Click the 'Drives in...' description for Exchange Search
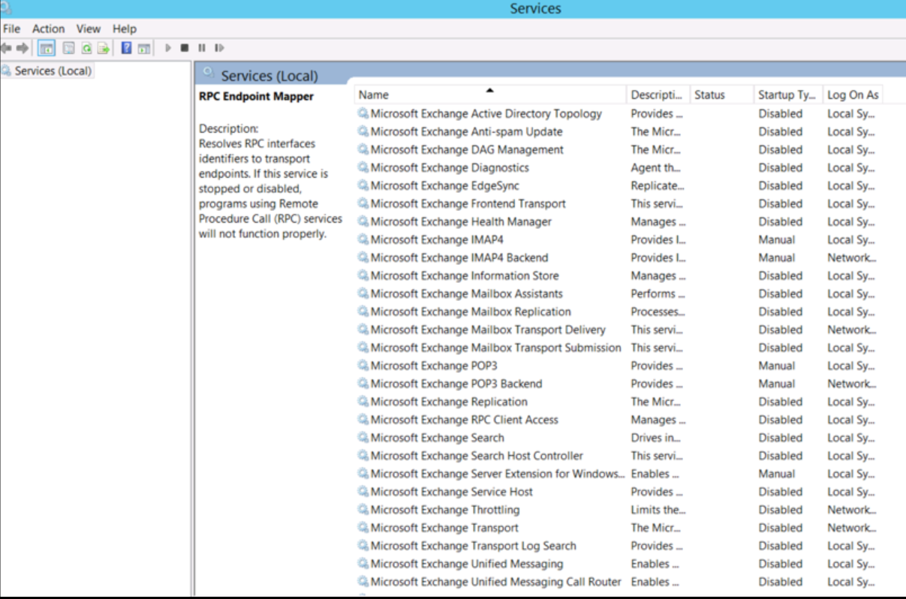 point(656,438)
